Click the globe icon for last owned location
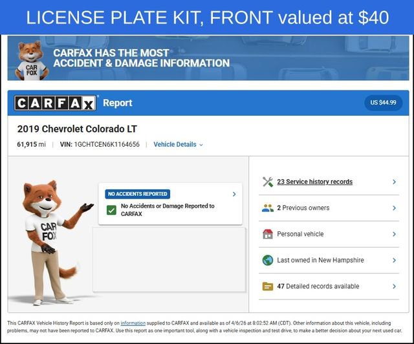 [268, 260]
